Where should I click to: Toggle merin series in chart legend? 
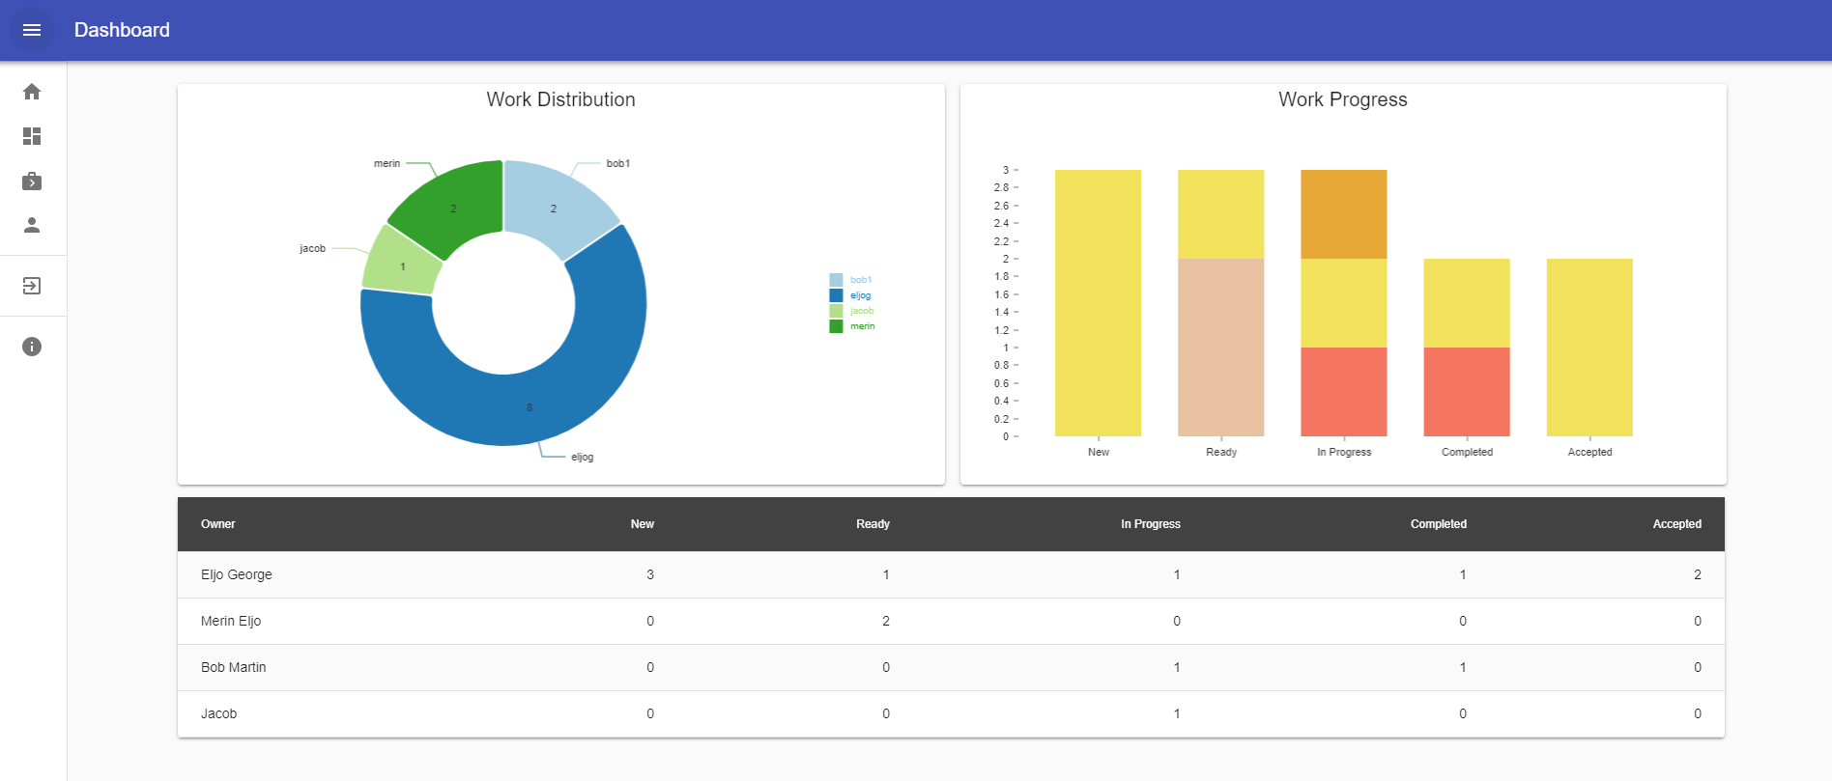pos(852,326)
